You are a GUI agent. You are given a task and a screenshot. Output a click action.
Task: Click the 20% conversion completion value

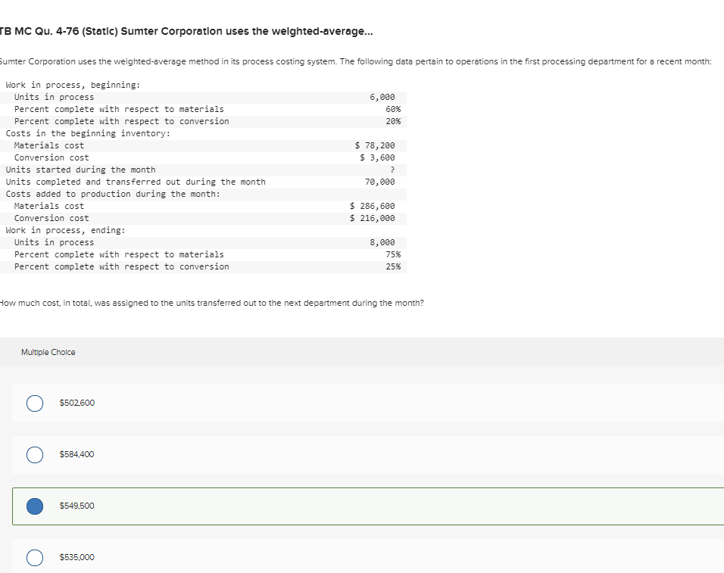[x=393, y=121]
